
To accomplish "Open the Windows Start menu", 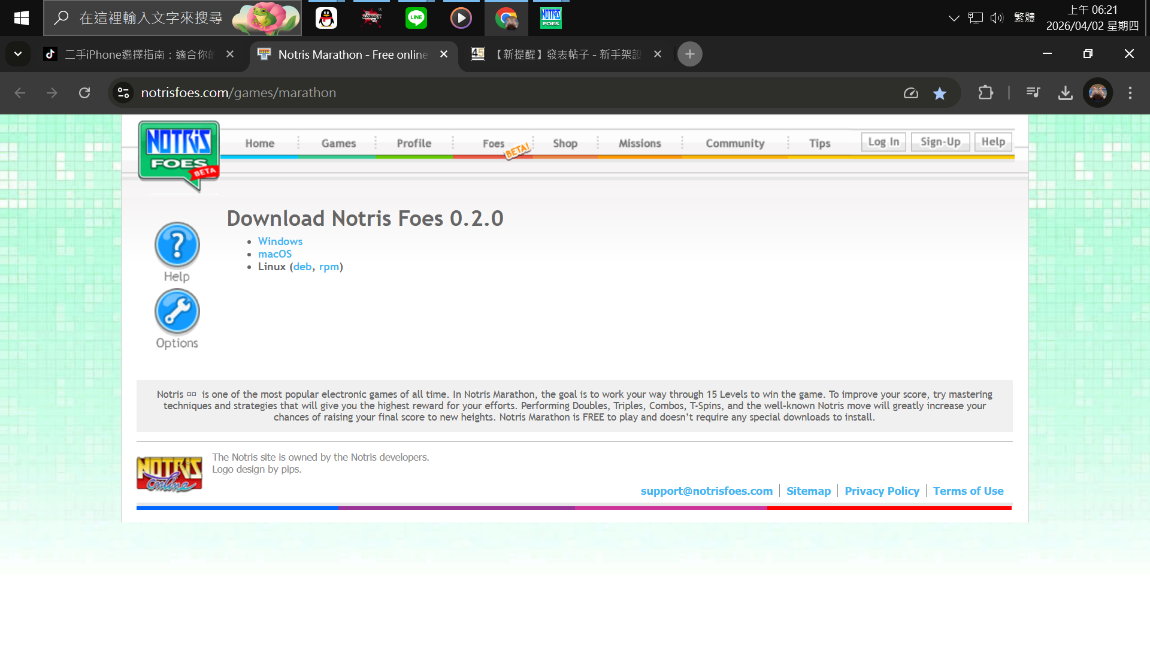I will (22, 18).
